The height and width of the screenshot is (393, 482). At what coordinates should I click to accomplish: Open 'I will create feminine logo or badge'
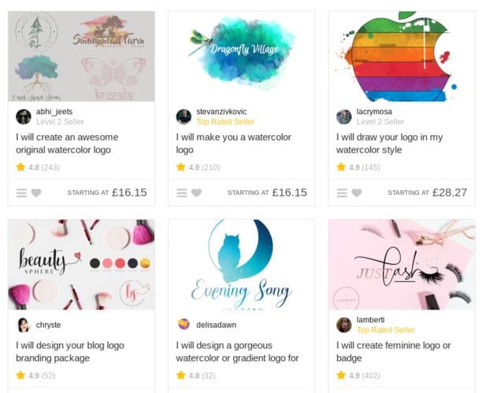click(394, 351)
